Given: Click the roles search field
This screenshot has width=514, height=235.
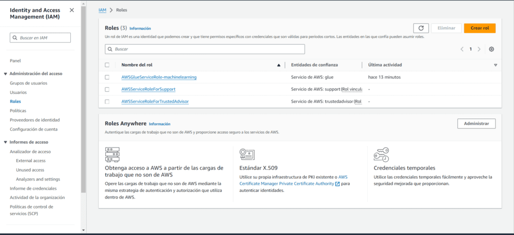Looking at the screenshot, I should point(205,49).
